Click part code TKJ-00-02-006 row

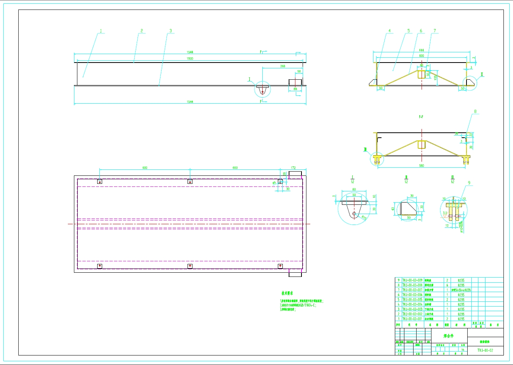(412, 295)
